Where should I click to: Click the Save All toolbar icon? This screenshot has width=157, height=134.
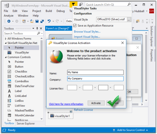point(42,21)
